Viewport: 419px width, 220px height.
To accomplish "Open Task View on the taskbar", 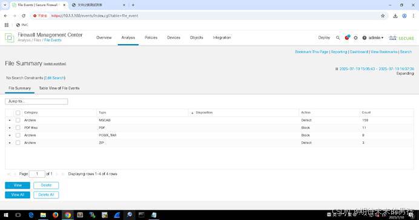I will 18,215.
